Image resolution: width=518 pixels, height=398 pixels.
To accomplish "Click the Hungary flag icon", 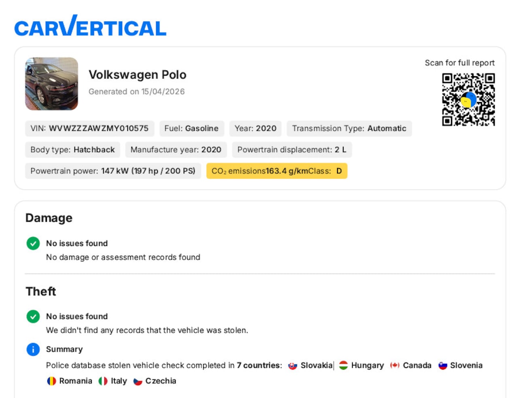I will point(344,366).
